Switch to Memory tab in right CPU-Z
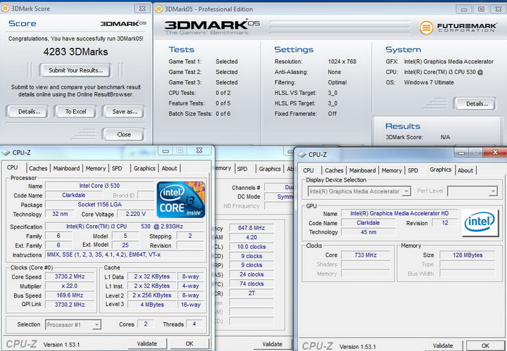Image resolution: width=507 pixels, height=351 pixels. 392,170
